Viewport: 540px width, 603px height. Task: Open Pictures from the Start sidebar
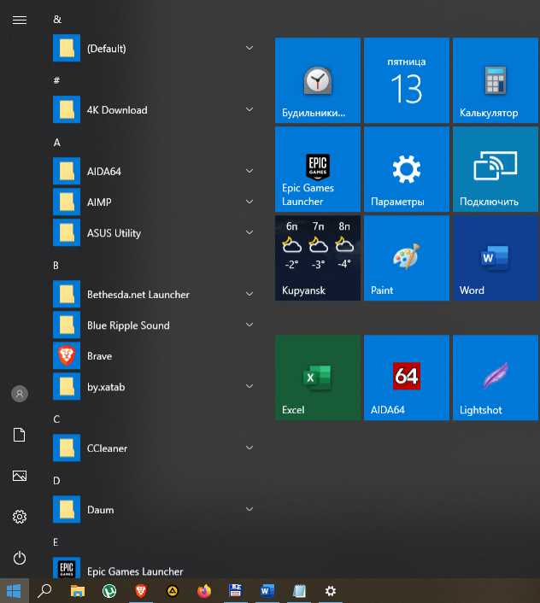coord(20,476)
